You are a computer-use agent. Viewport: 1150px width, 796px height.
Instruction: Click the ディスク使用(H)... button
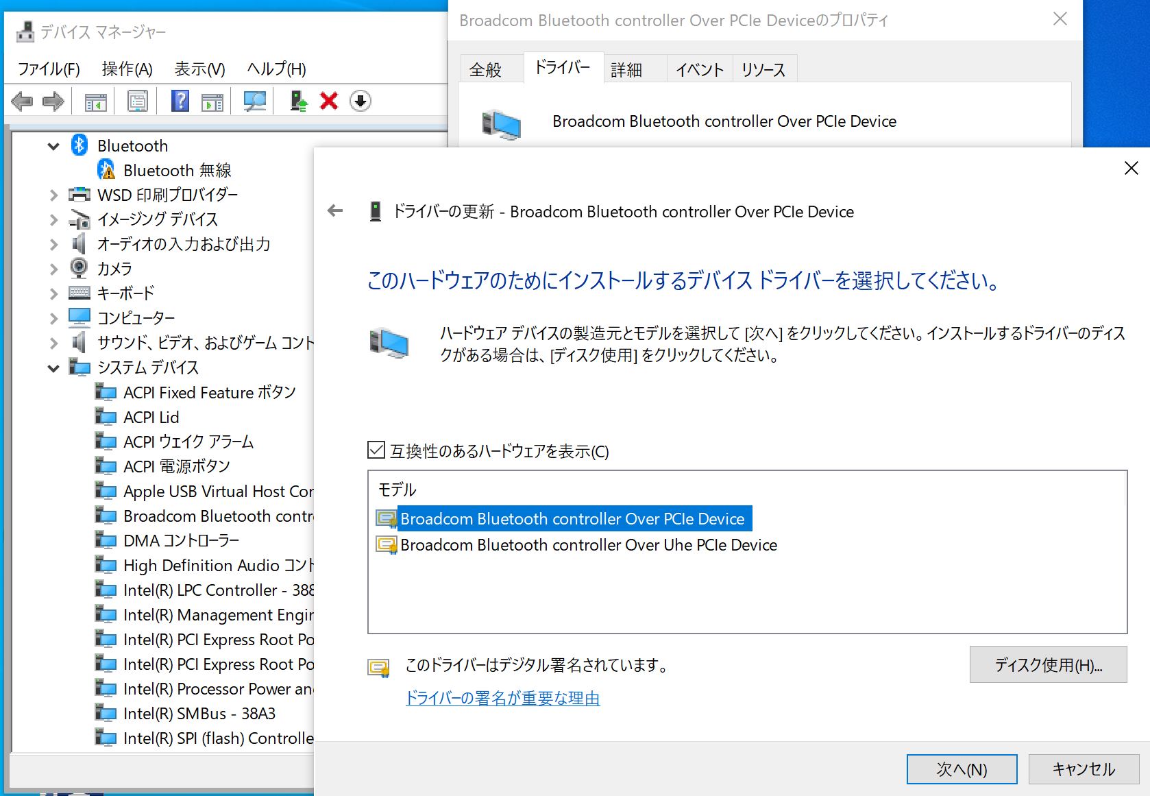(1048, 664)
